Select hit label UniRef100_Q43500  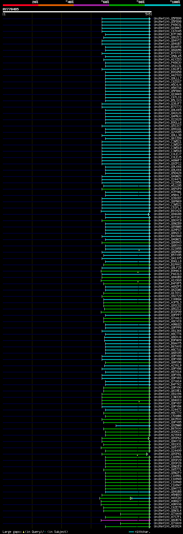click(168, 419)
